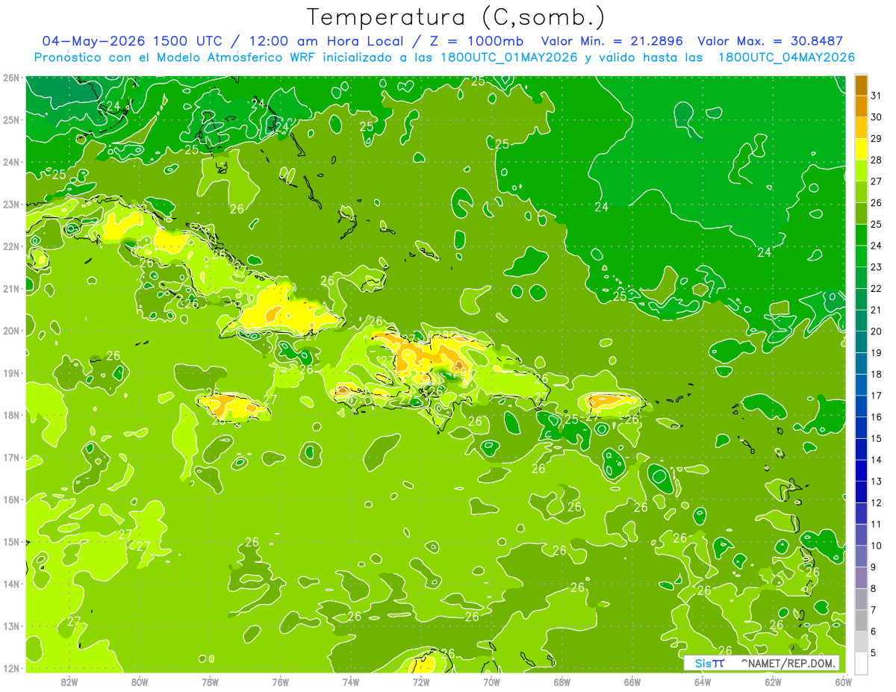The height and width of the screenshot is (692, 896).
Task: Click the 70W longitude axis label
Action: pyautogui.click(x=491, y=682)
